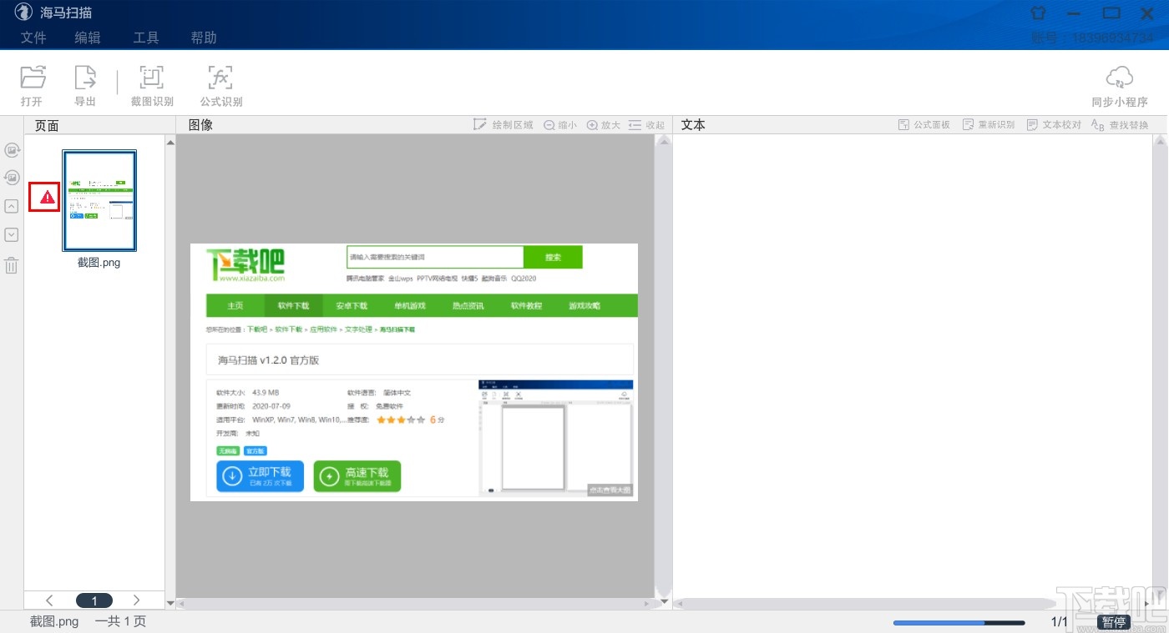The height and width of the screenshot is (633, 1169).
Task: Click the image panel horizontal scroll-left arrow
Action: pos(181,604)
